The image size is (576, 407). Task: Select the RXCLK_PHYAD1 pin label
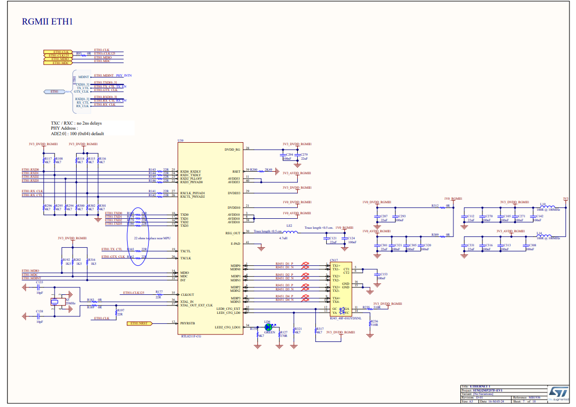[193, 193]
